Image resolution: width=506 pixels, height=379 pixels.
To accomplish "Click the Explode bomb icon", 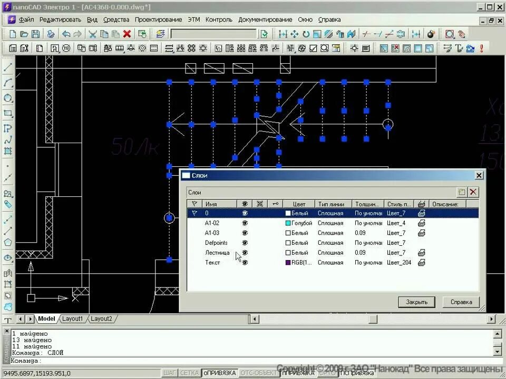I will [431, 34].
